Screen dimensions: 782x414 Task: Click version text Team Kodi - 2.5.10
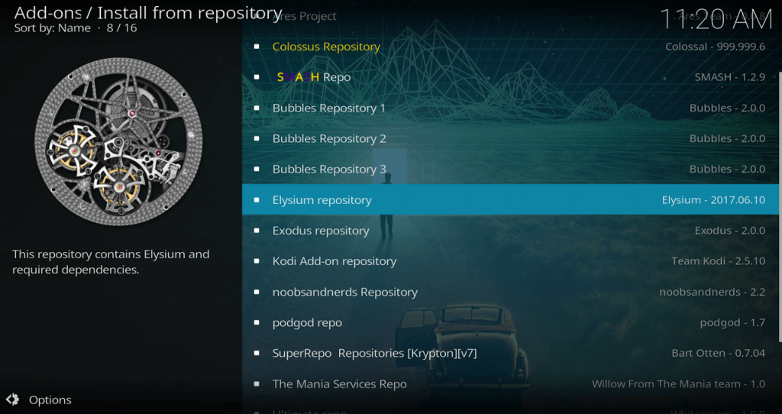pyautogui.click(x=718, y=261)
